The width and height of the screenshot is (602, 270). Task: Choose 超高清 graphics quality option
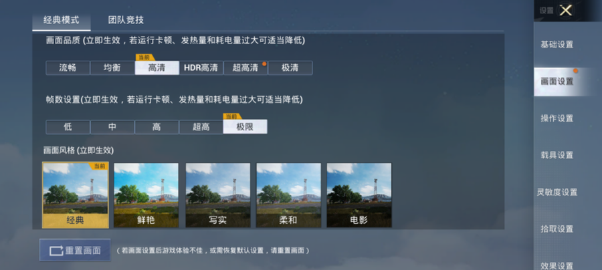pos(245,68)
